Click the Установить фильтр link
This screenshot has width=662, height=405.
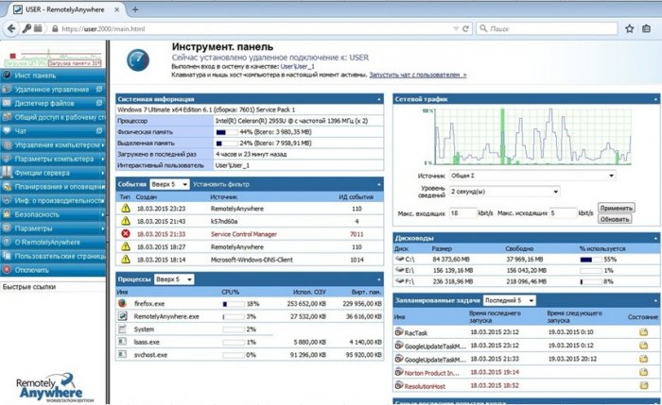(x=222, y=184)
